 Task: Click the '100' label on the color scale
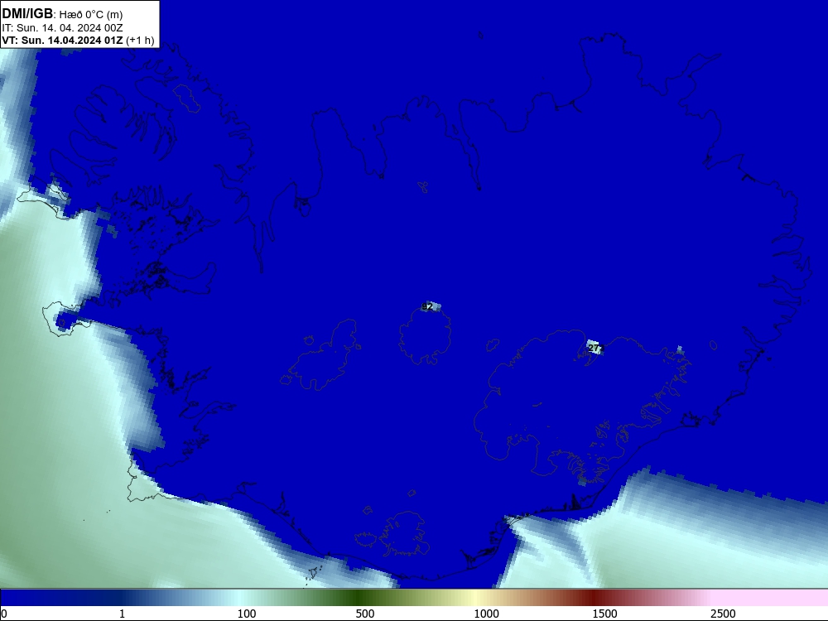coord(247,614)
